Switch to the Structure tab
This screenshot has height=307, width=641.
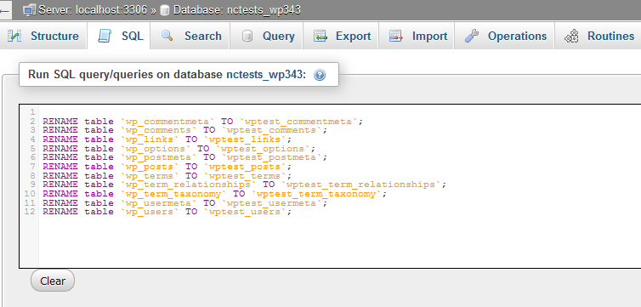43,36
